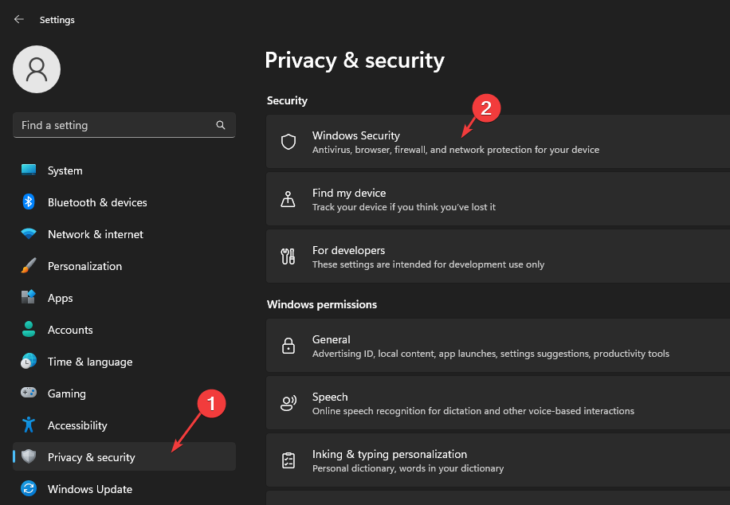Click the For developers tools icon
Viewport: 730px width, 505px height.
pos(288,256)
